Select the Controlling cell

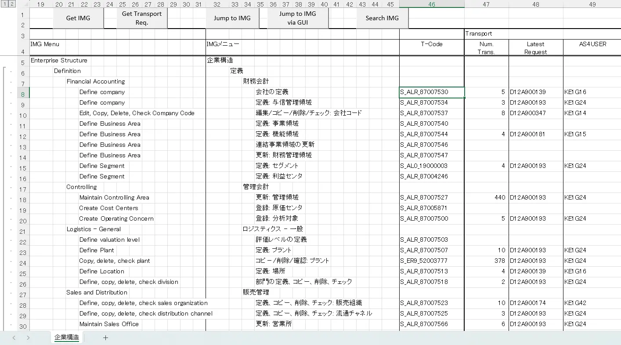pyautogui.click(x=81, y=187)
